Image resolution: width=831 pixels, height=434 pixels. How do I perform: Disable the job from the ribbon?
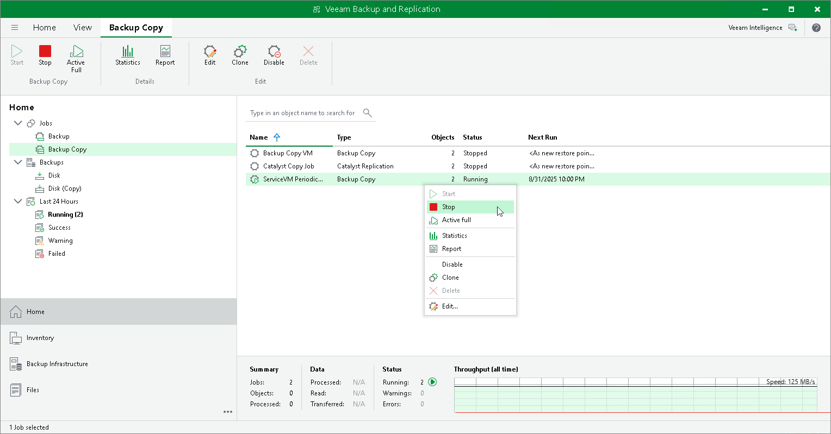(x=274, y=55)
